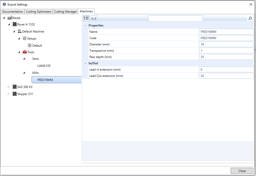This screenshot has height=179, width=260.
Task: Click the Transpassive (mm) property label
Action: click(101, 50)
